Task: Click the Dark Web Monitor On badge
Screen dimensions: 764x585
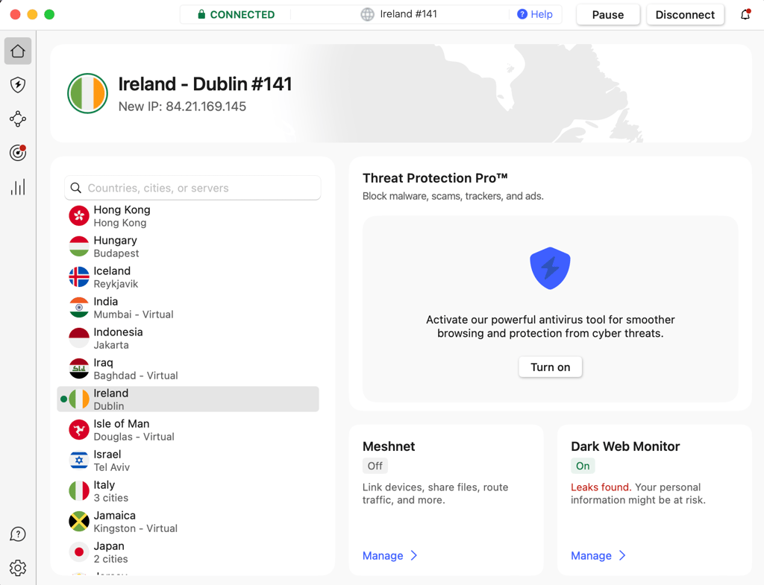Action: (583, 466)
